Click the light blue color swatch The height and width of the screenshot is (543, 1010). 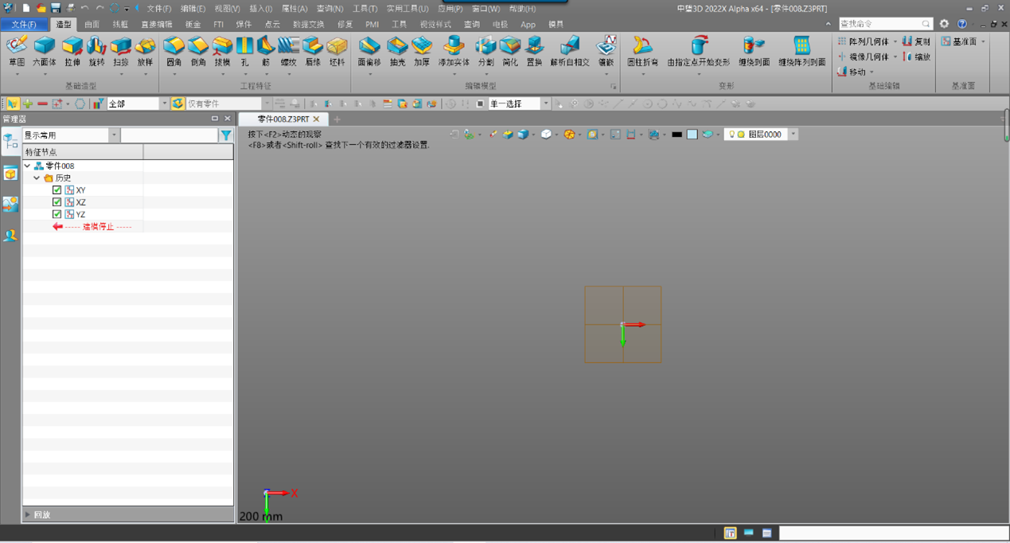tap(692, 135)
